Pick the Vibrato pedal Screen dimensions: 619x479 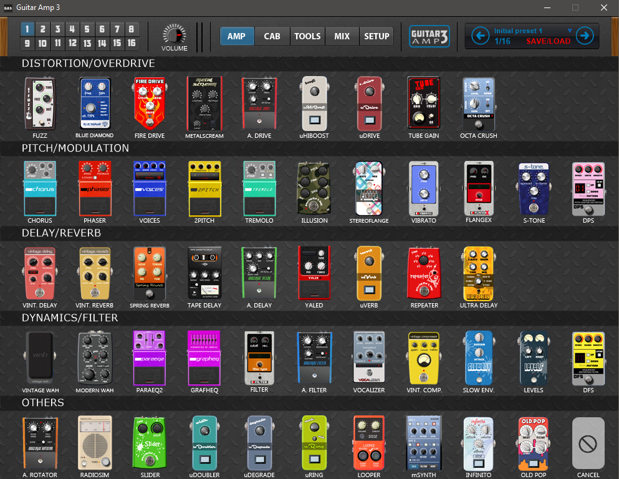(x=424, y=188)
